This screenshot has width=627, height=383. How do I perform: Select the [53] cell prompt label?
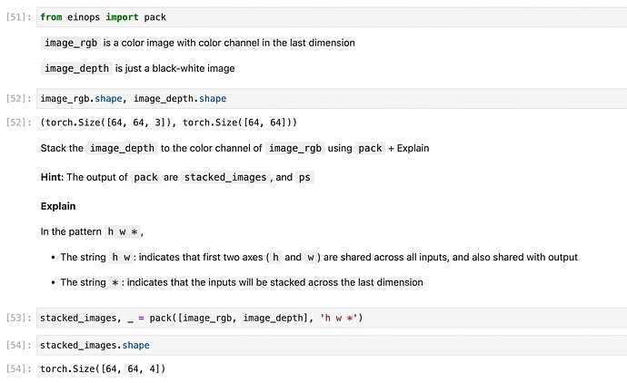(18, 318)
